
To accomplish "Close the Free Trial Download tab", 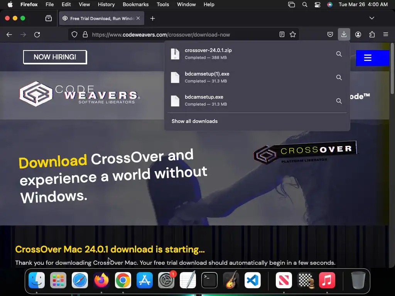I will click(138, 18).
